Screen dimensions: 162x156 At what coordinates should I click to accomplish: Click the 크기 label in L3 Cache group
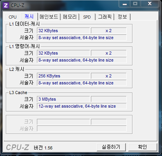(x=29, y=99)
